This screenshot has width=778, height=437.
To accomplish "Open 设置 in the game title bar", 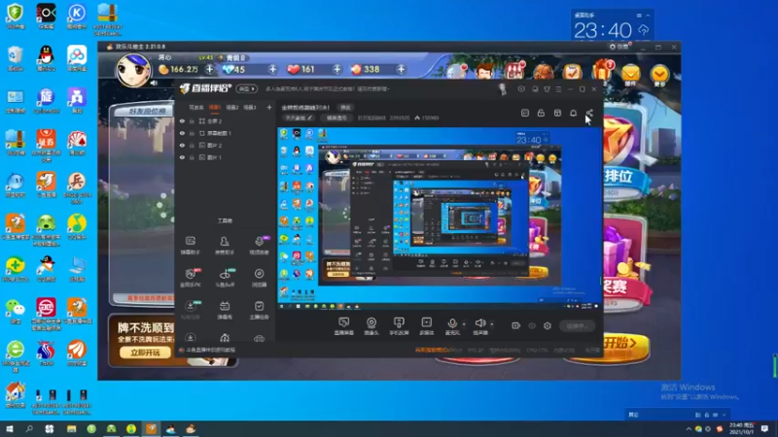I will click(619, 47).
